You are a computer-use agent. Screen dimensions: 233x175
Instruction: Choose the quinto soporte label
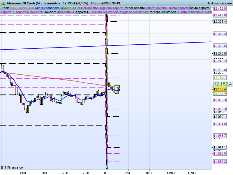(179, 8)
